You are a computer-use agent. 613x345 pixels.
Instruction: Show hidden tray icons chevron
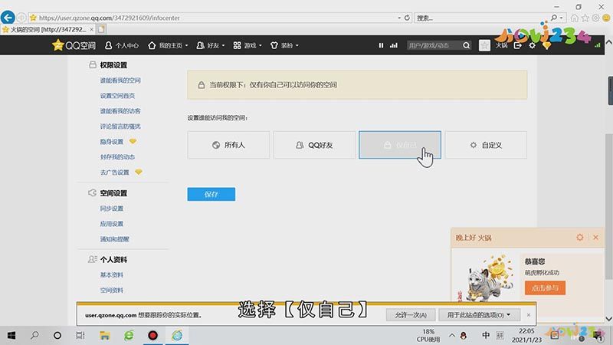click(452, 336)
